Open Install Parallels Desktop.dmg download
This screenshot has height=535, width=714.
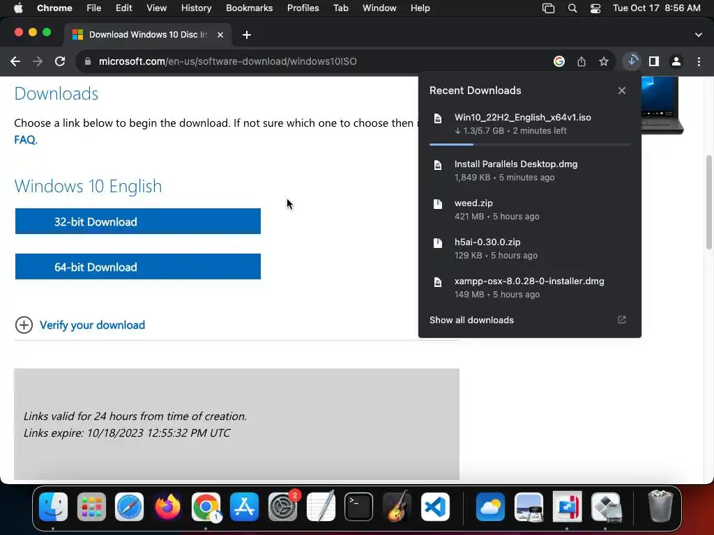tap(530, 171)
